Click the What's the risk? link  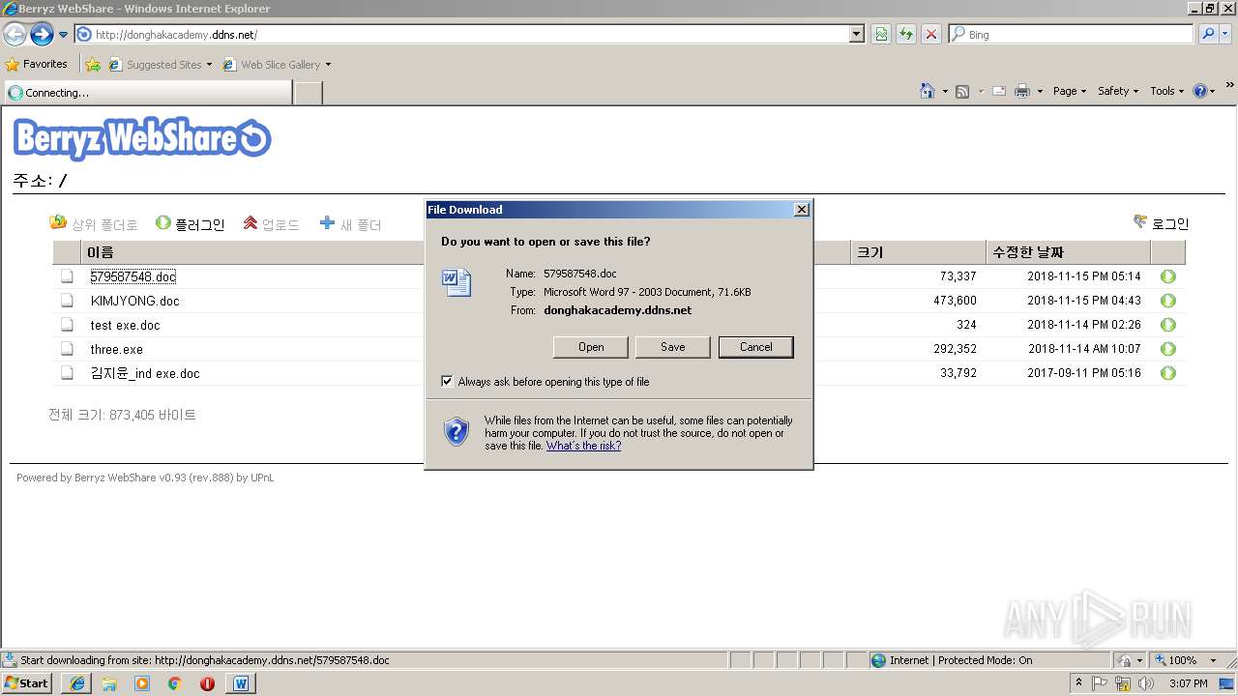(x=583, y=446)
